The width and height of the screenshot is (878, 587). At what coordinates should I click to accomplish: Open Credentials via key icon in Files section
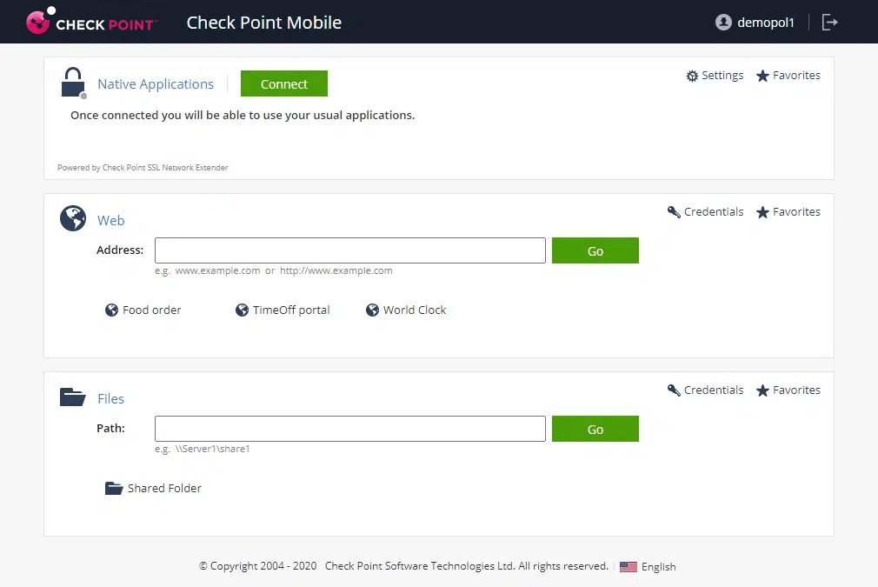[673, 390]
